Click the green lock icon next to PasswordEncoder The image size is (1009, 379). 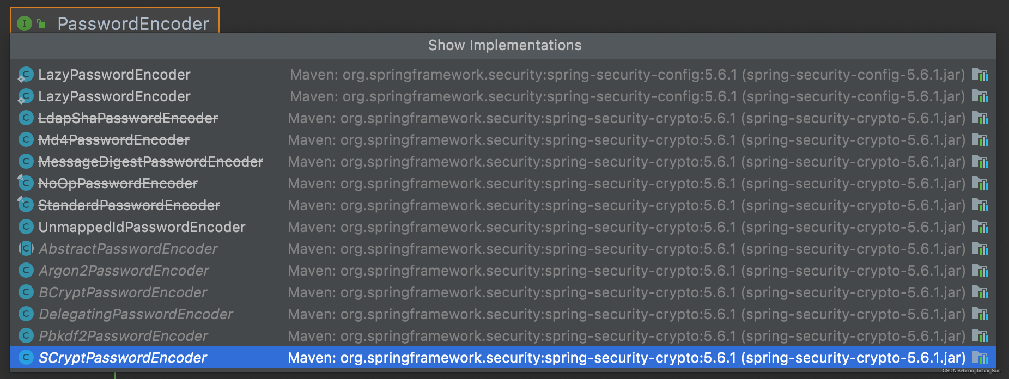(x=42, y=22)
